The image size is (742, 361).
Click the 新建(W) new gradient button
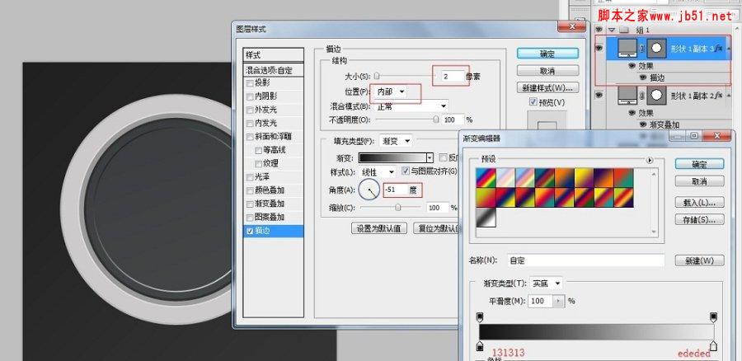click(699, 260)
